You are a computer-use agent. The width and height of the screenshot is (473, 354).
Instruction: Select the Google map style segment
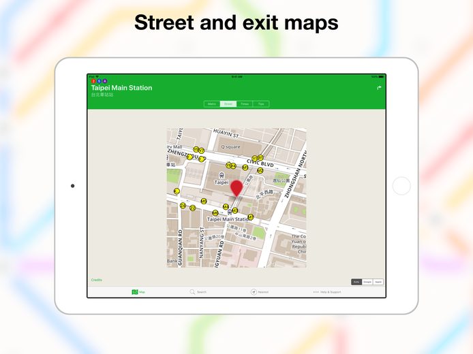pyautogui.click(x=367, y=282)
